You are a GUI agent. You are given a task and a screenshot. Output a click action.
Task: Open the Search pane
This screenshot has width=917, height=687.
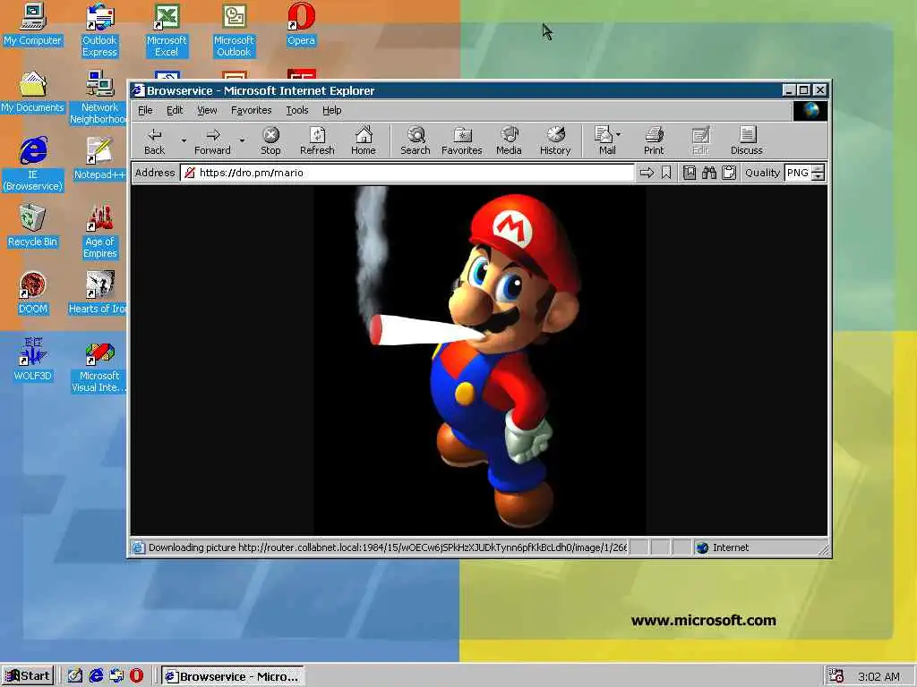(416, 140)
